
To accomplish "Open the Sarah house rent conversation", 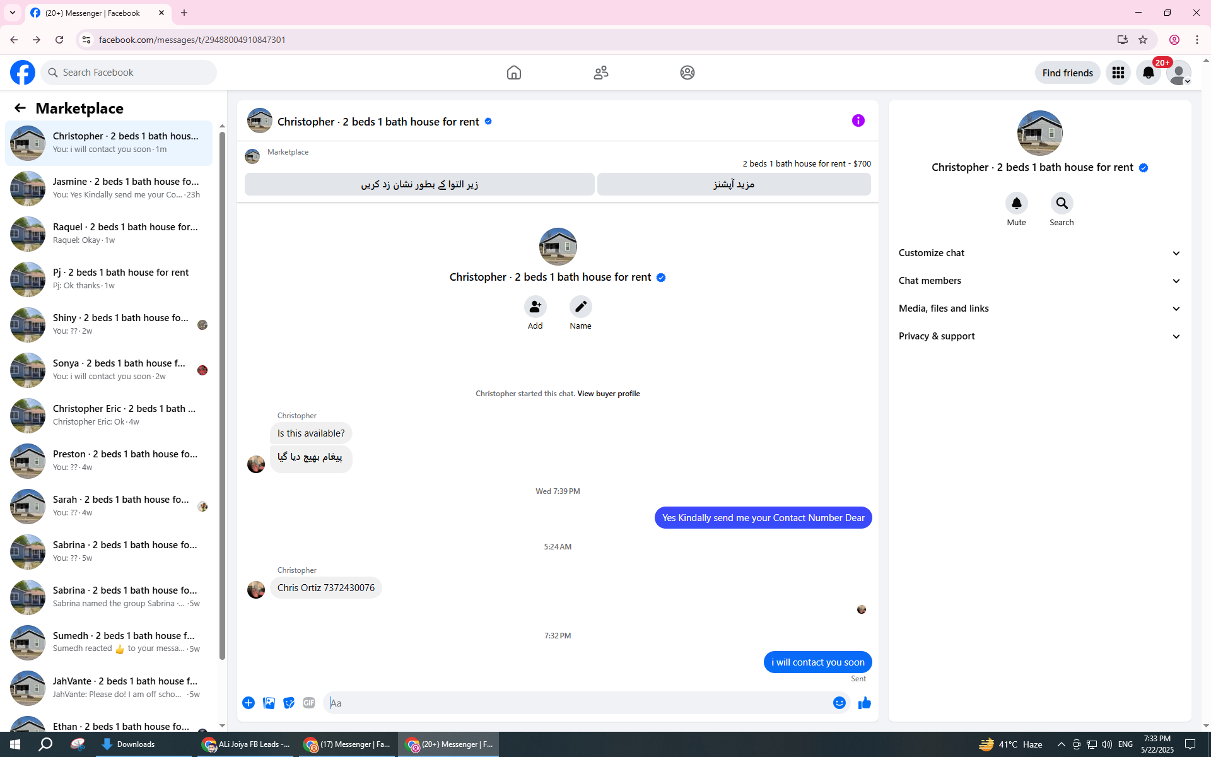I will click(108, 506).
